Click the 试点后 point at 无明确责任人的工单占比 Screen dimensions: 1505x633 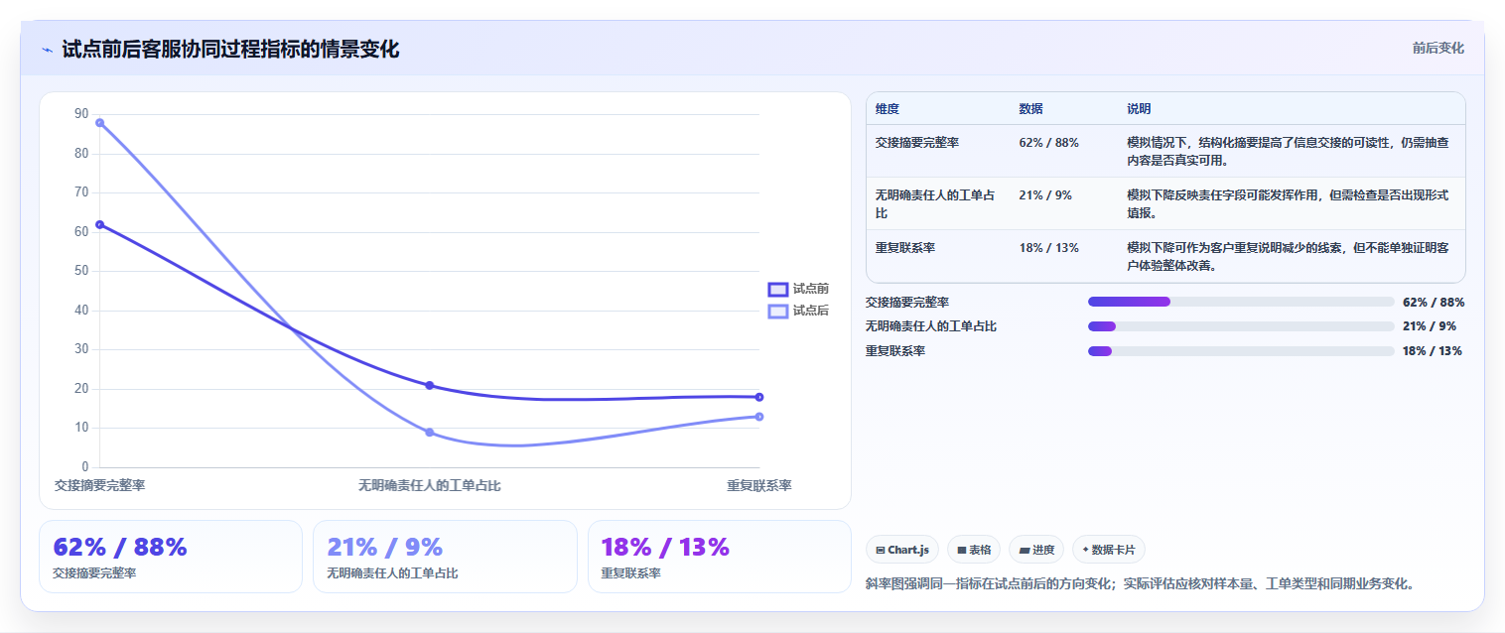(x=430, y=433)
